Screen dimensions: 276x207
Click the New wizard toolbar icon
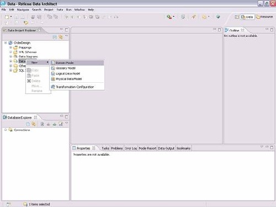pos(7,17)
